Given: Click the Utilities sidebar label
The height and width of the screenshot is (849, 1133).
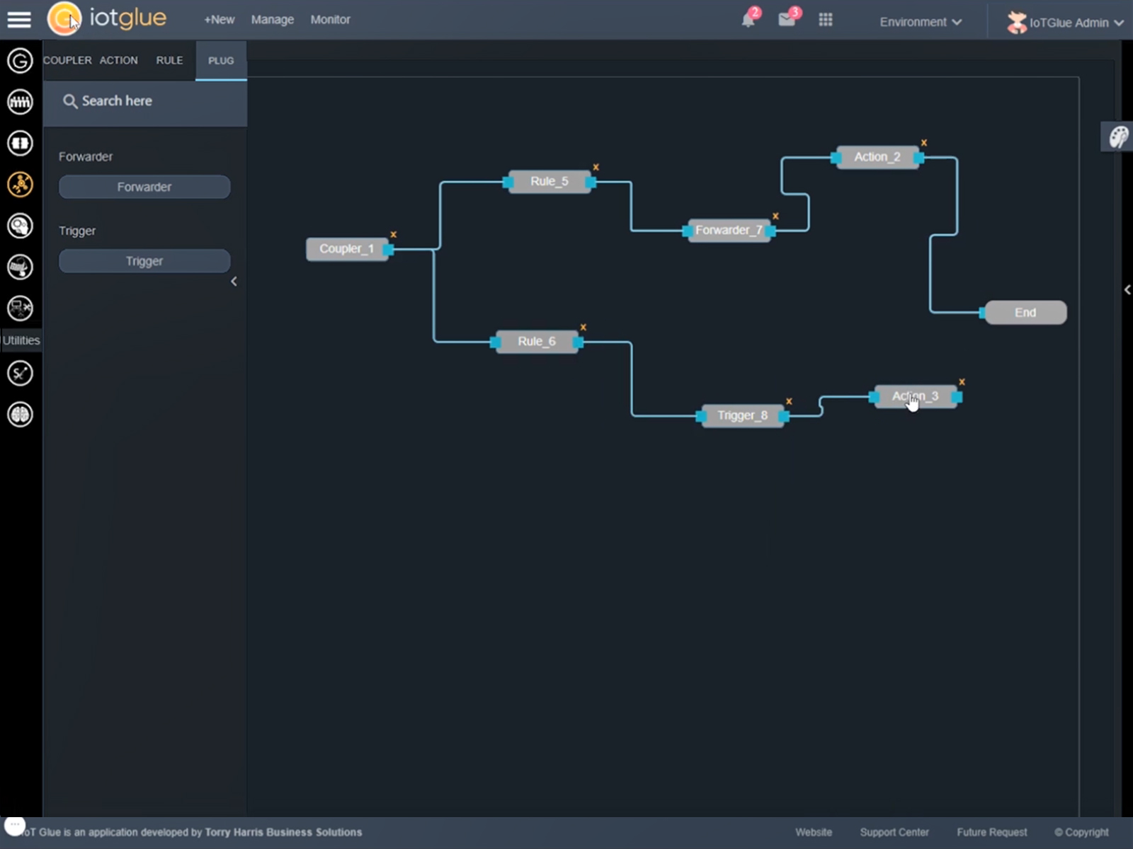Looking at the screenshot, I should point(21,340).
